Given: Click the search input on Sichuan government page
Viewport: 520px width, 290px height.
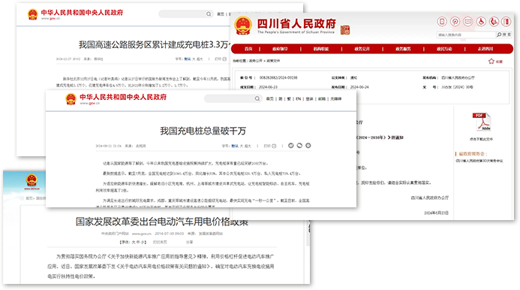Looking at the screenshot, I should tap(466, 35).
